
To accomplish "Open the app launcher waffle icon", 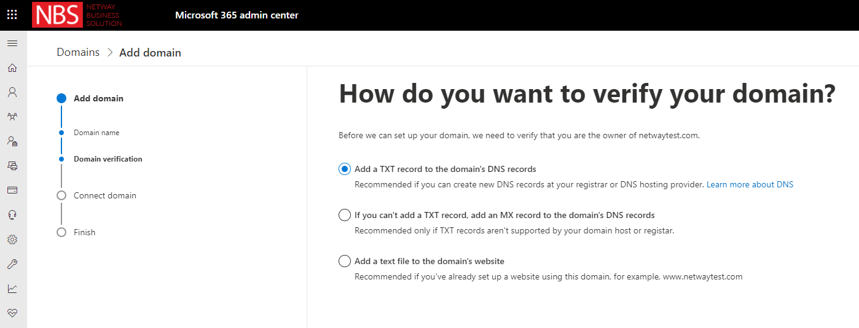I will pyautogui.click(x=12, y=15).
